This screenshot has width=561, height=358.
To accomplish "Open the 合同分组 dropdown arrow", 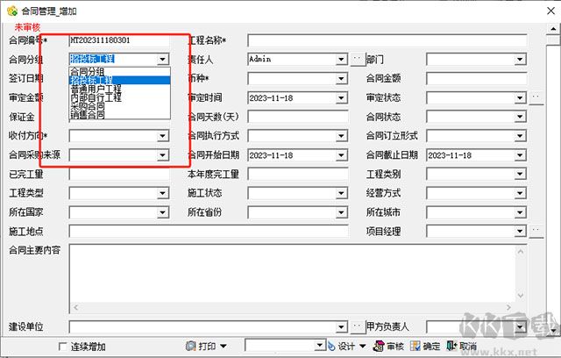I will tap(163, 59).
